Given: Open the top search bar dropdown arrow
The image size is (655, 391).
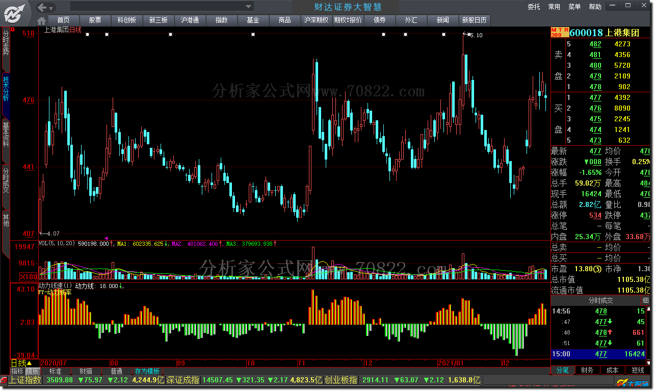Looking at the screenshot, I should point(248,7).
